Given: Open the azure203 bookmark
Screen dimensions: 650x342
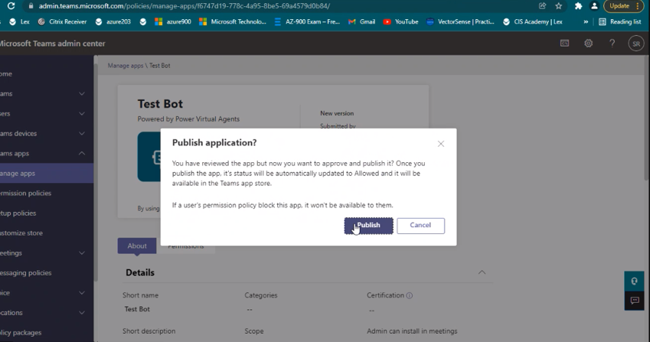Looking at the screenshot, I should click(x=113, y=21).
